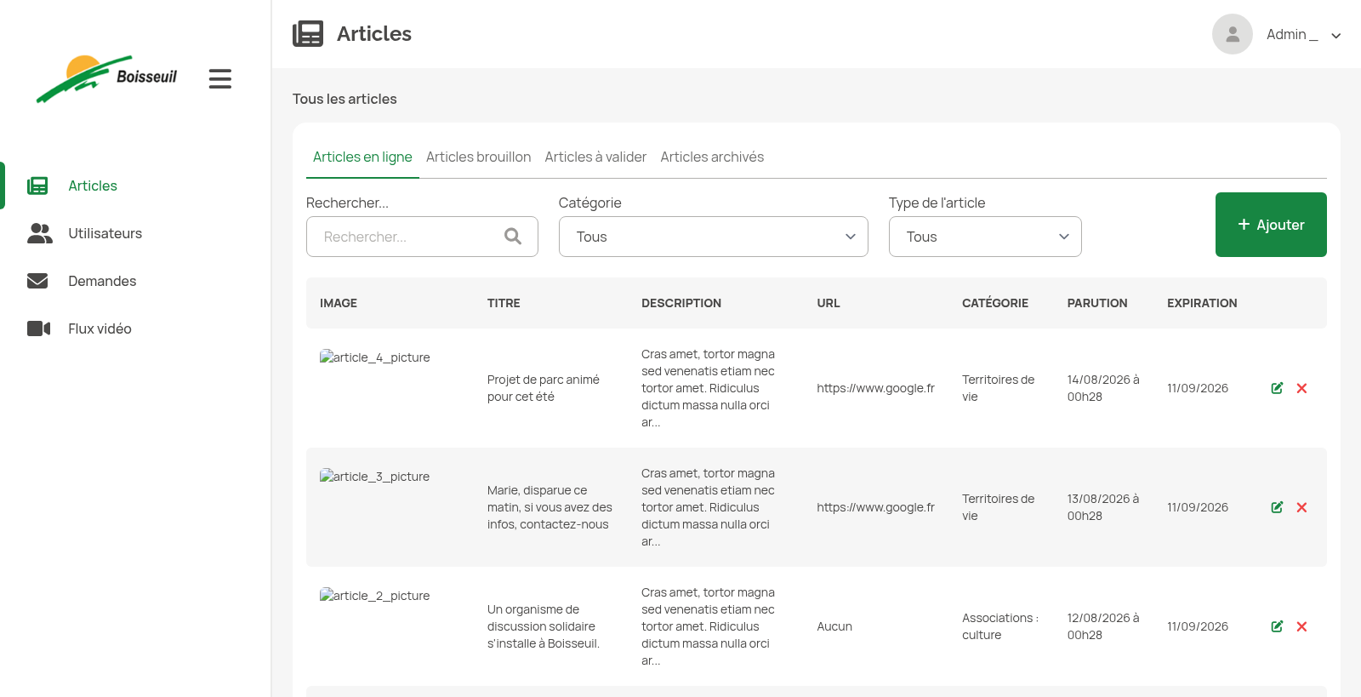This screenshot has width=1361, height=697.
Task: Click the Demandes envelope icon
Action: point(37,281)
